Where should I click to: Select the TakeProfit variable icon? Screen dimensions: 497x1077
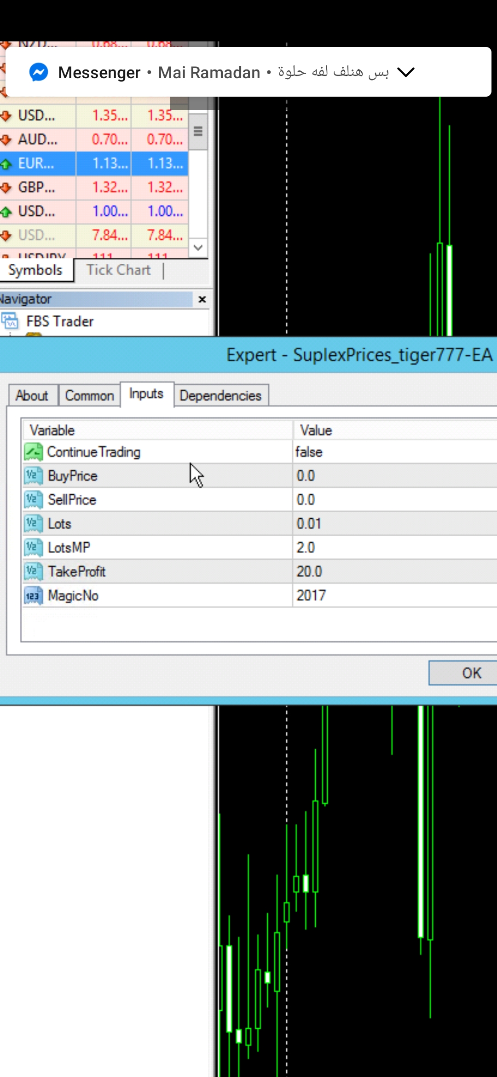click(x=33, y=572)
